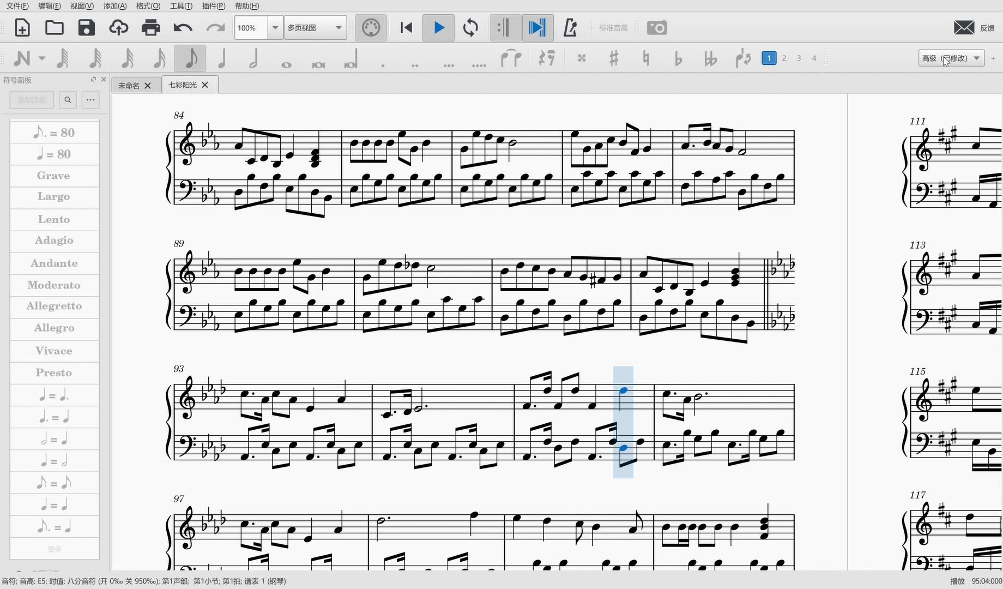Select the Allegro tempo marking
This screenshot has height=589, width=1003.
pyautogui.click(x=54, y=328)
